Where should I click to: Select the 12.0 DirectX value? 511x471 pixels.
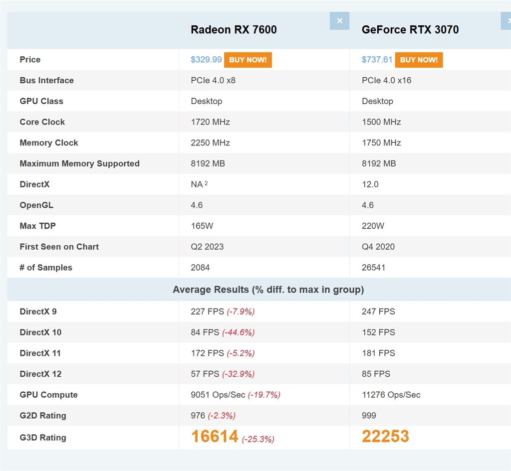pyautogui.click(x=370, y=184)
